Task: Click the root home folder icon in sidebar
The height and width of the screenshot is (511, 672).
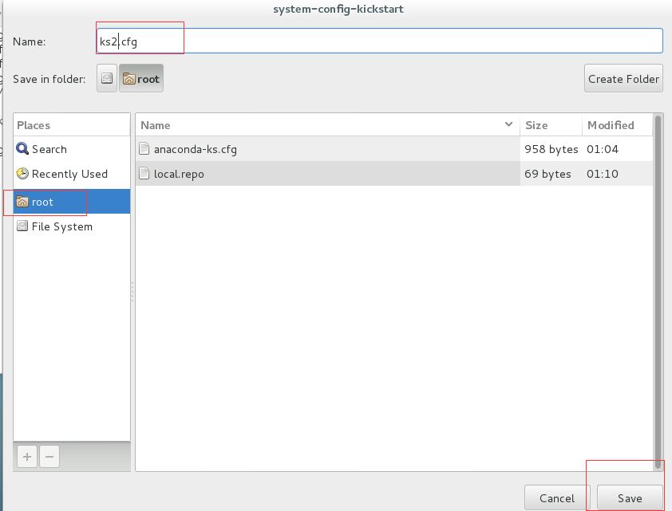Action: point(22,202)
